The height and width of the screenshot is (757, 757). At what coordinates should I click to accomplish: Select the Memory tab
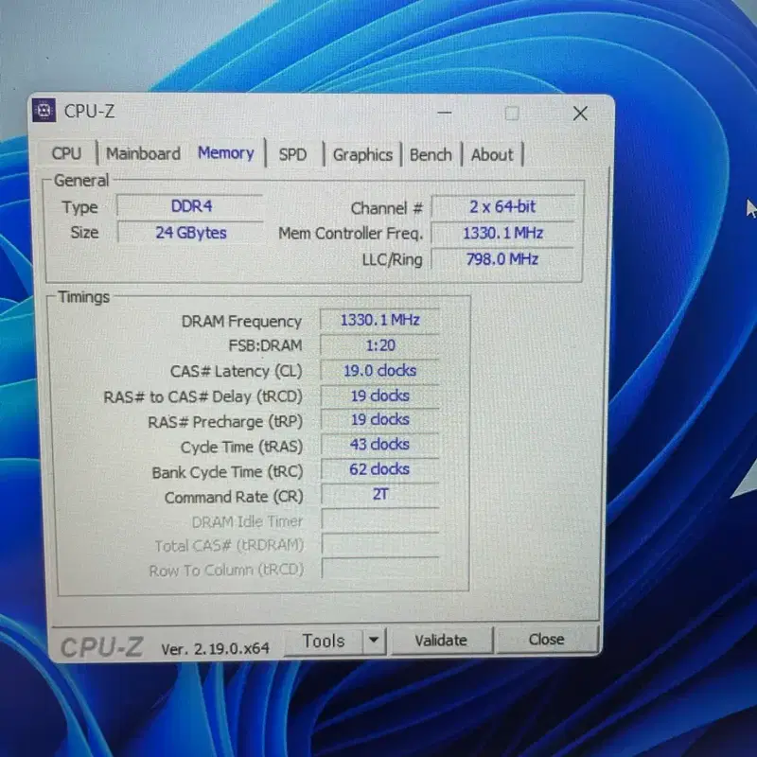coord(226,152)
